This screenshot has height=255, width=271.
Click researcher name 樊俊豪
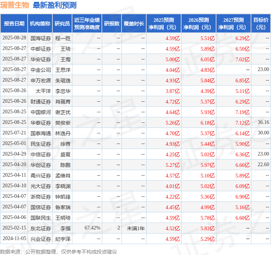[63, 123]
